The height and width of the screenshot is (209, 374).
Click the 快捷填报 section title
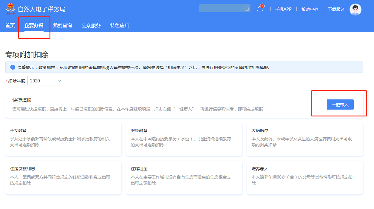pyautogui.click(x=22, y=100)
